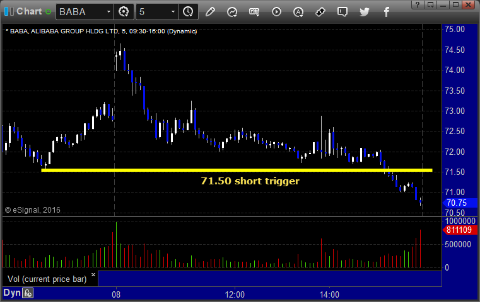
Task: Click the 14:00 time axis label
Action: 329,294
